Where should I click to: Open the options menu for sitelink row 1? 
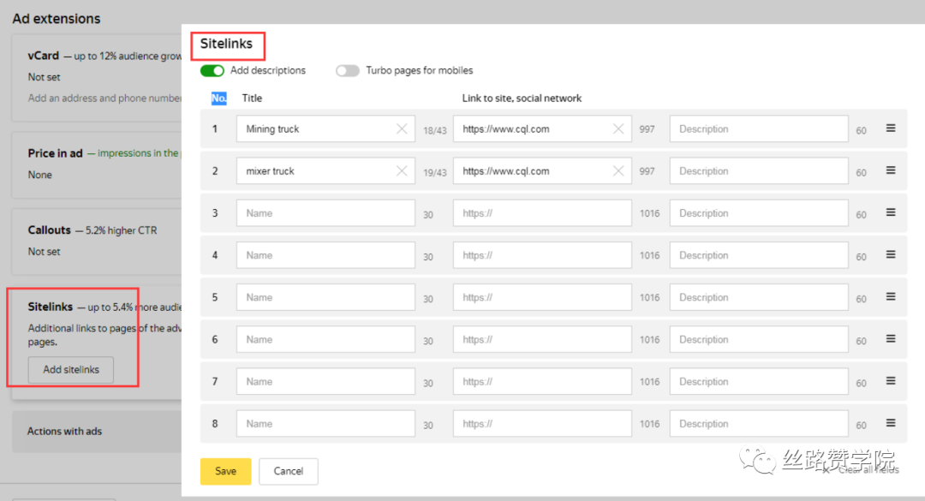[x=890, y=128]
